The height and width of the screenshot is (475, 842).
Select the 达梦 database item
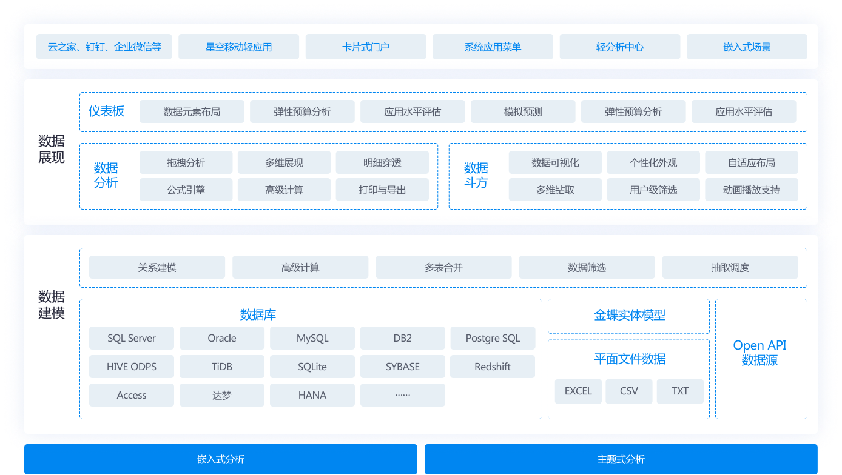pos(221,395)
